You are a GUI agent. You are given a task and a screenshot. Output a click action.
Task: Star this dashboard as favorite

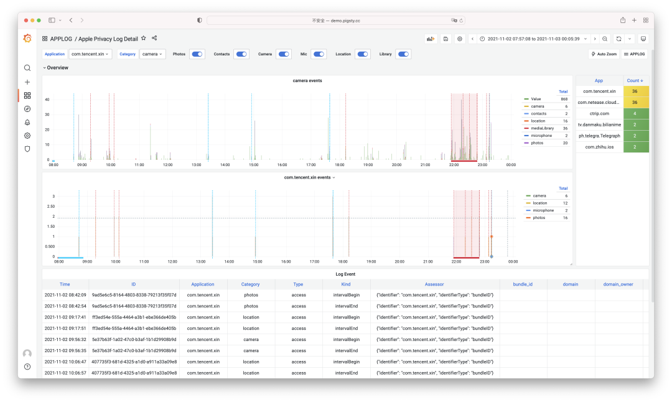144,39
